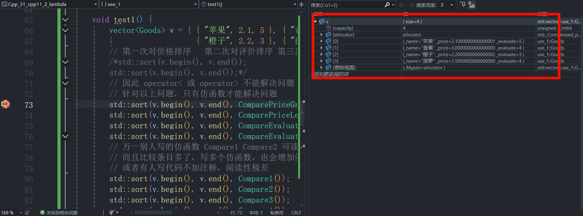Click the pin filter icon in watch toolbar
The height and width of the screenshot is (216, 583).
[463, 5]
